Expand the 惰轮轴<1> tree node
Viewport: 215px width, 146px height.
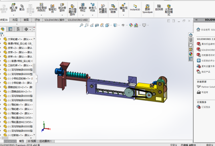coord(1,105)
